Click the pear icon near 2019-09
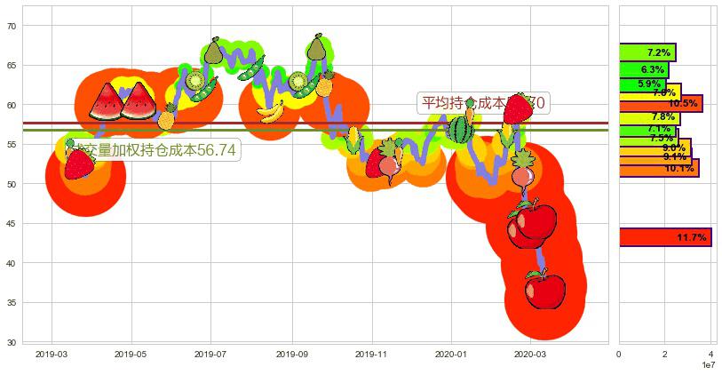The width and height of the screenshot is (722, 375). [317, 48]
